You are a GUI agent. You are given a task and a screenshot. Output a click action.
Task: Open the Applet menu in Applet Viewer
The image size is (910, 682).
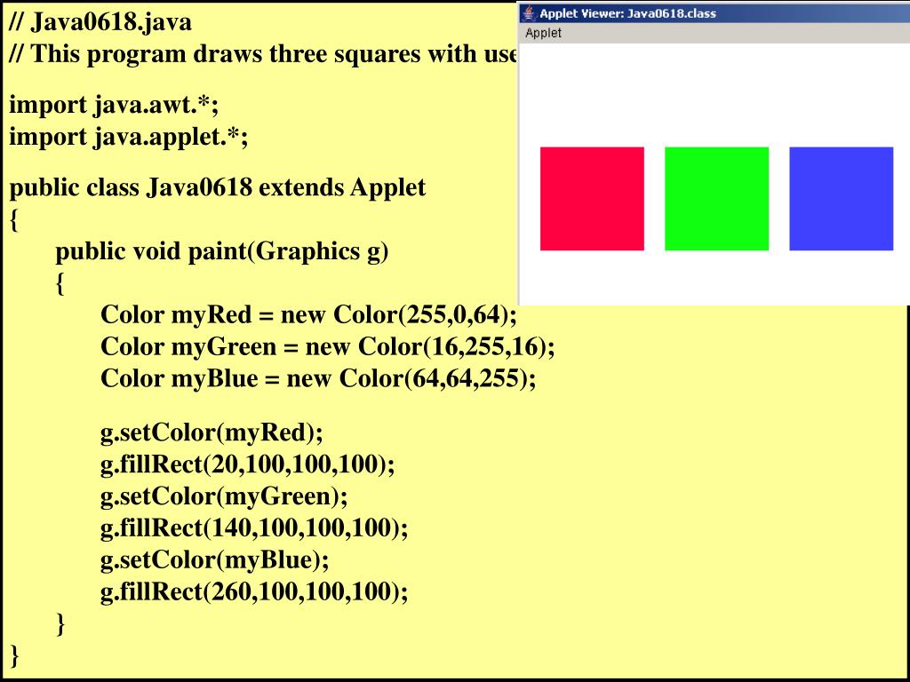click(x=543, y=33)
